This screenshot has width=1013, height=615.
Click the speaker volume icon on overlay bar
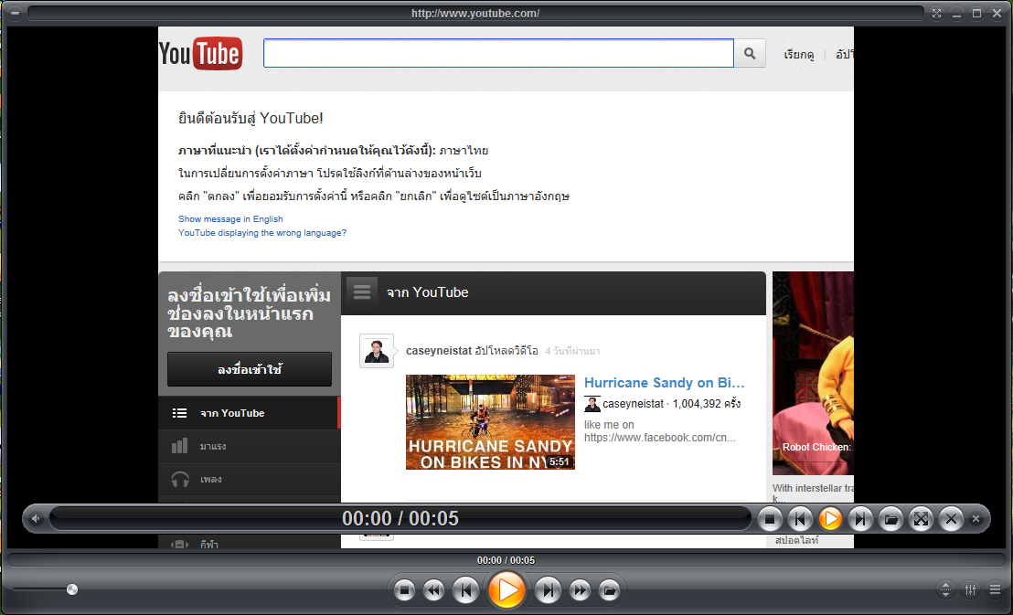tap(37, 519)
